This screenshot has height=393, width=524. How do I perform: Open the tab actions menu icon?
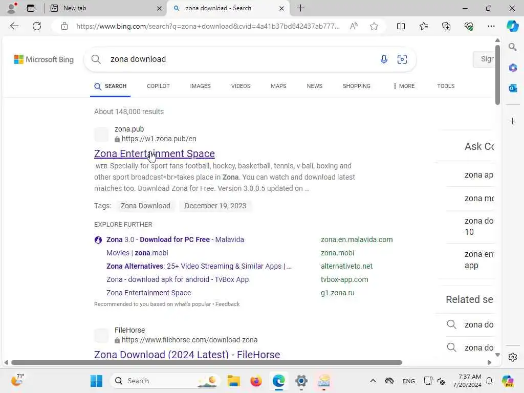pos(31,8)
